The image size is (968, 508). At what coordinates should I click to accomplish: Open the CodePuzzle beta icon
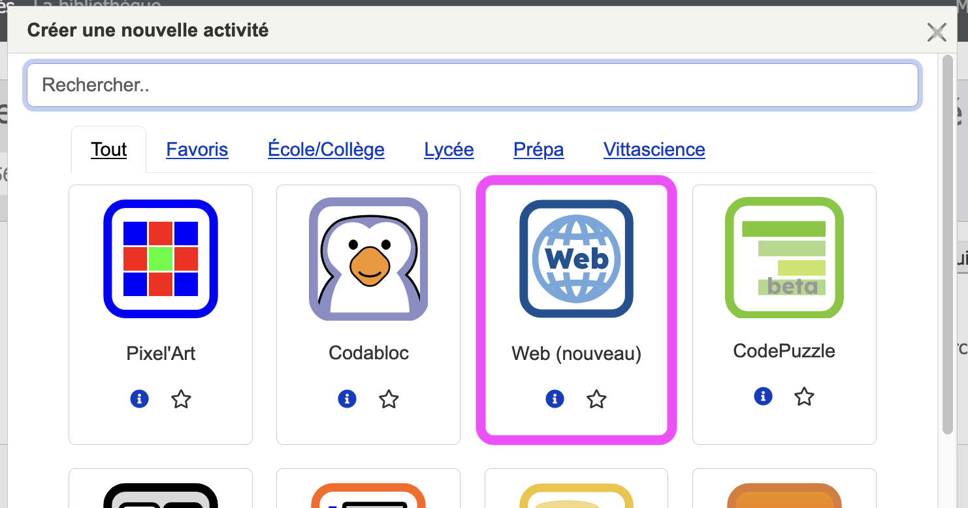[784, 258]
